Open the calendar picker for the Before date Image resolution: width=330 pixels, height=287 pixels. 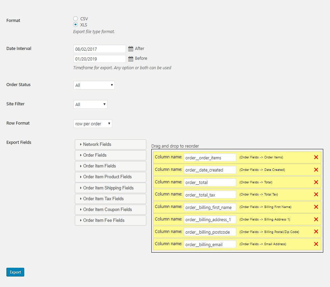coord(130,58)
